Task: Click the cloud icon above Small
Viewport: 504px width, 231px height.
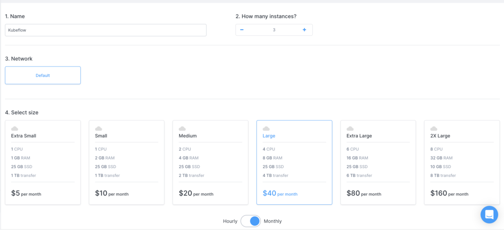Action: click(99, 128)
